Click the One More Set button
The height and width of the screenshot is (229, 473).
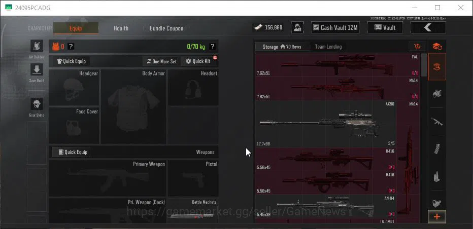pos(161,61)
